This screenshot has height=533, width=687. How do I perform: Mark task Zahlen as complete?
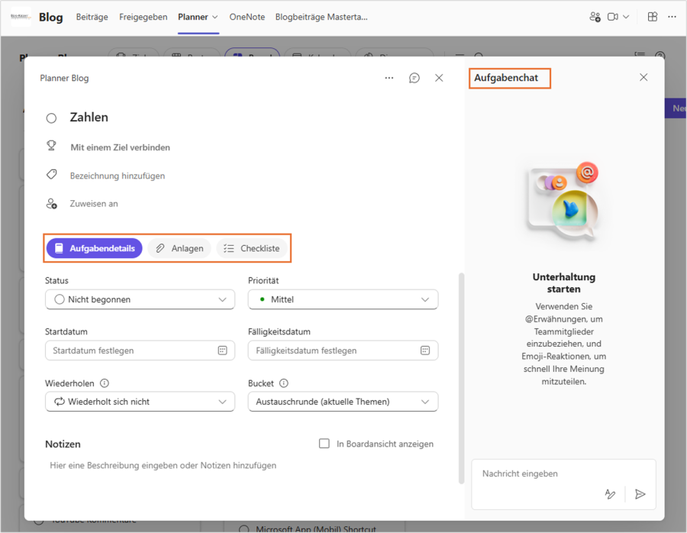[x=50, y=117]
